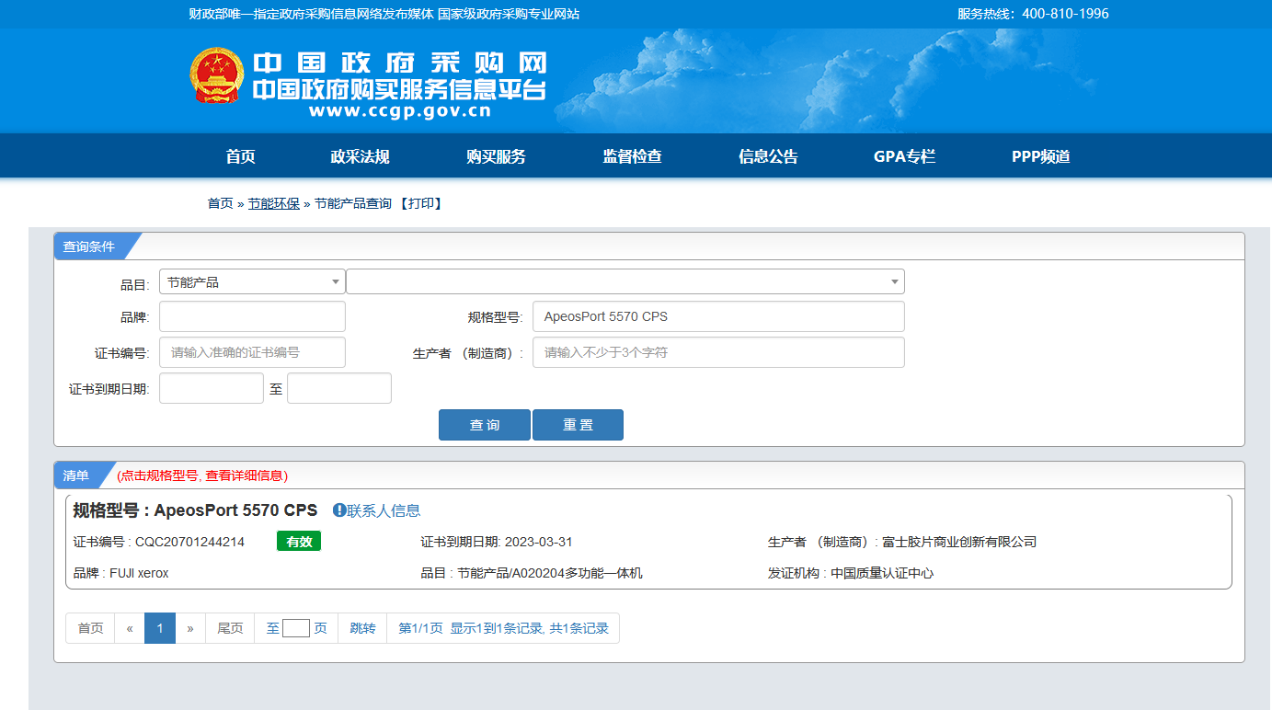Expand the 节能产品 category dropdown
This screenshot has width=1272, height=710.
[x=252, y=282]
